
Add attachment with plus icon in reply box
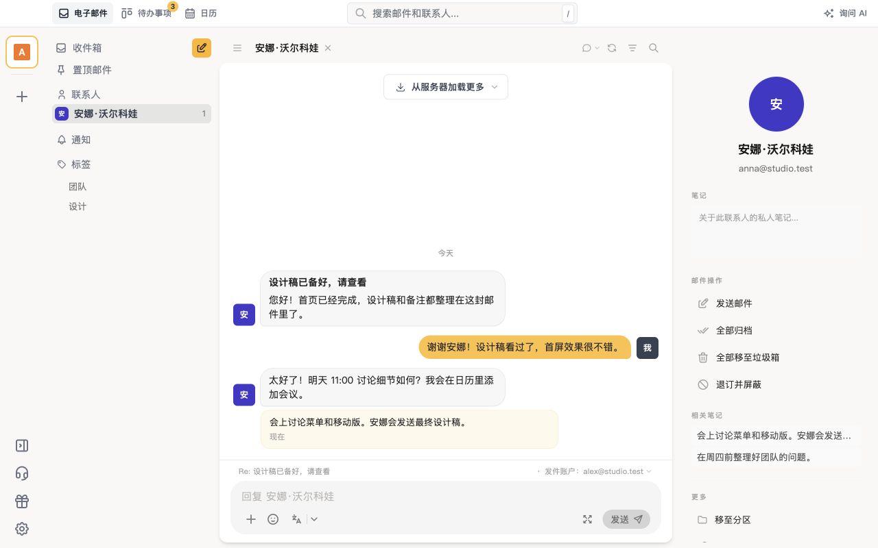click(x=251, y=519)
